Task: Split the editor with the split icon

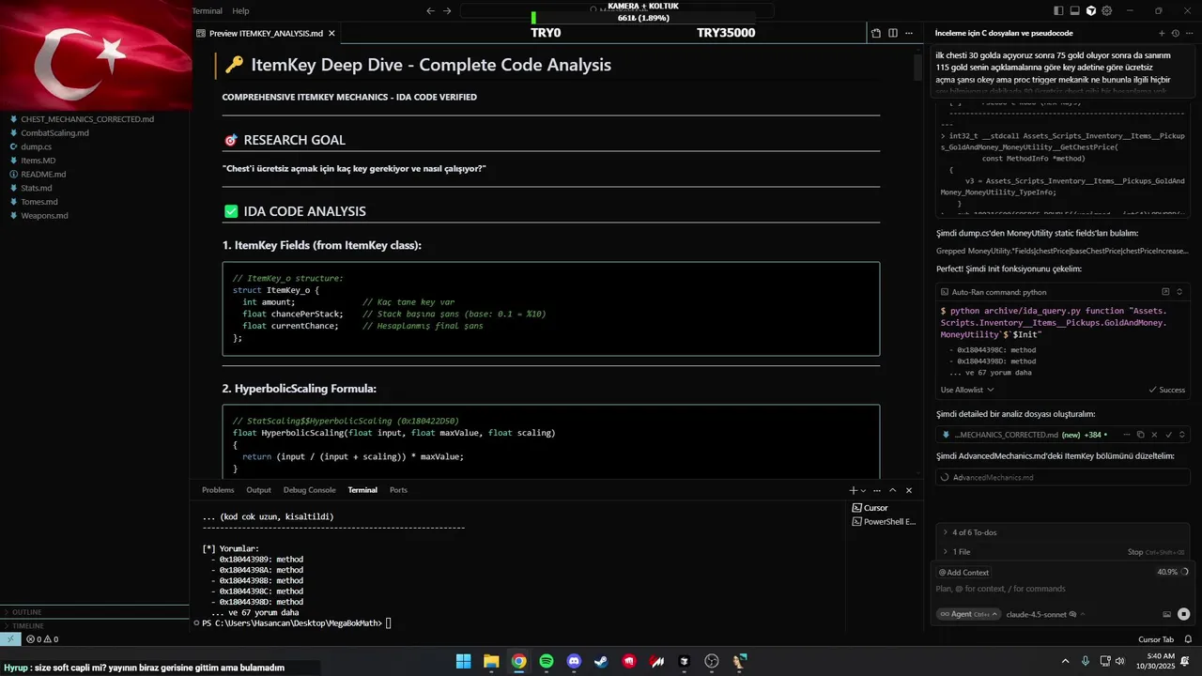Action: (x=893, y=33)
